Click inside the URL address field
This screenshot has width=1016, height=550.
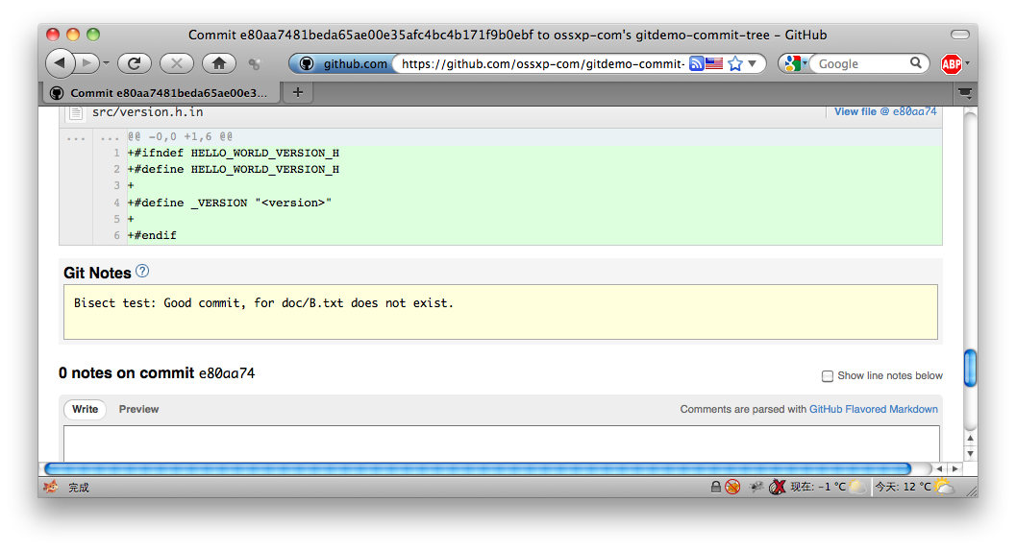click(542, 63)
